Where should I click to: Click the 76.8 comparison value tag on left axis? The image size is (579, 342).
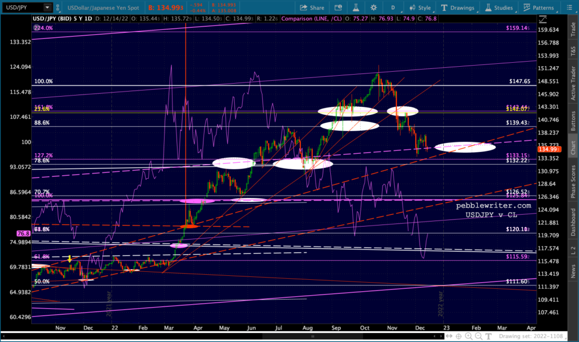coord(23,233)
